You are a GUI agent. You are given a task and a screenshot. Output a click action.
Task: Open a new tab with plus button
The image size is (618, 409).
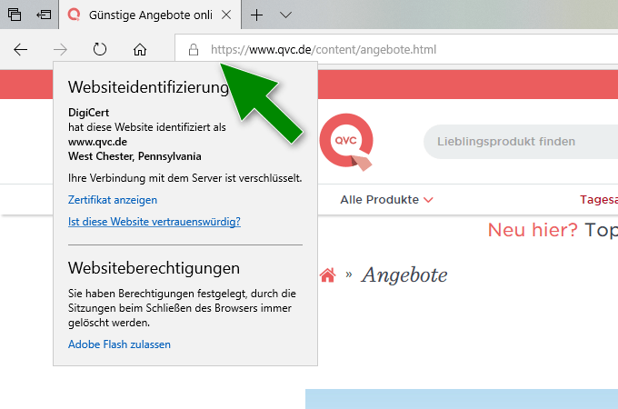256,15
